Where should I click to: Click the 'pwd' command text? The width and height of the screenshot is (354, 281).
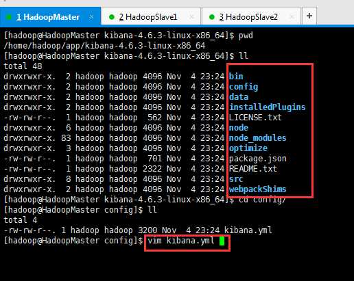(246, 36)
